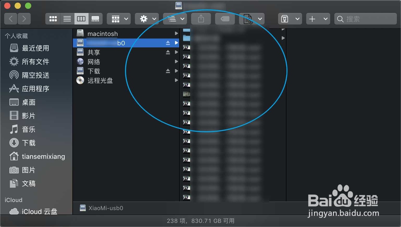Viewport: 401px width, 227px height.
Task: Select the 远程光盘 row
Action: click(x=126, y=80)
